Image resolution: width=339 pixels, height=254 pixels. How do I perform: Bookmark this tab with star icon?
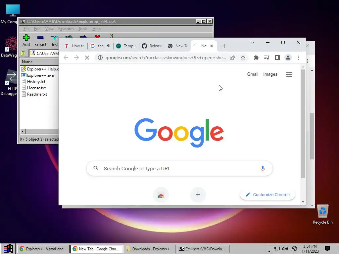[243, 58]
